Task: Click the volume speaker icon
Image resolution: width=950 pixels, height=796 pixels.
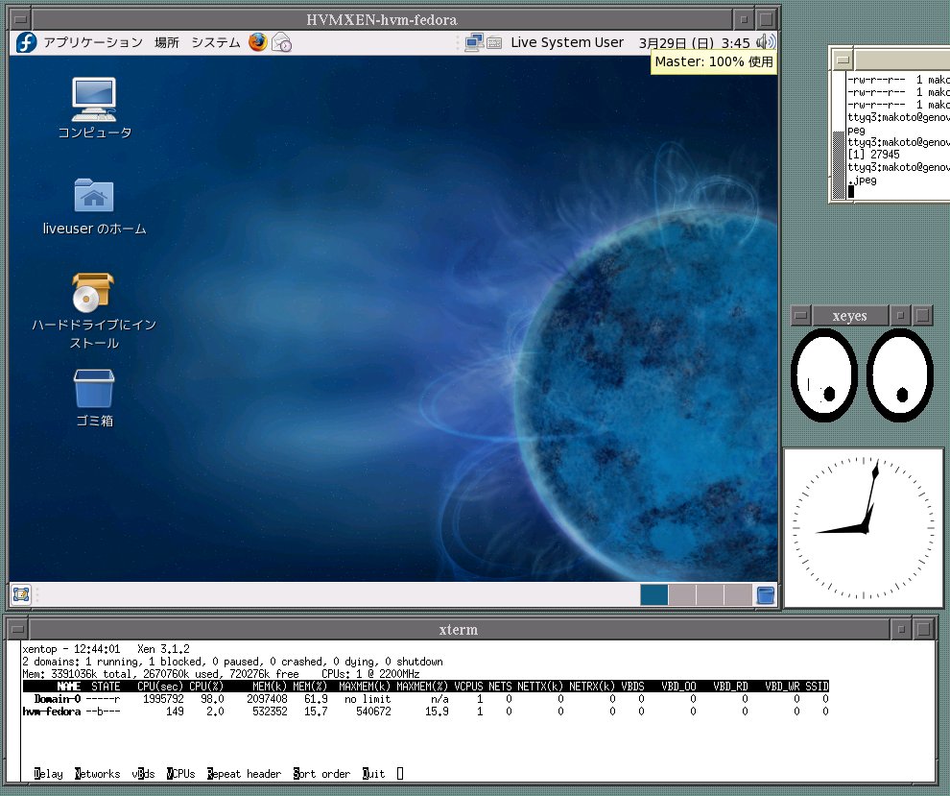Action: 766,42
